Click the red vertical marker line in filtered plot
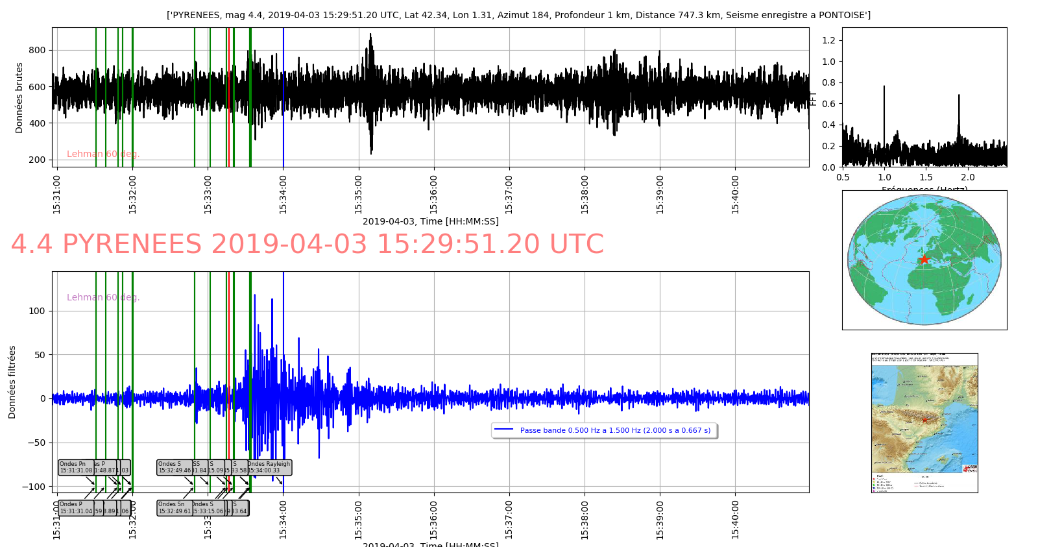This screenshot has width=1038, height=547. (x=229, y=363)
